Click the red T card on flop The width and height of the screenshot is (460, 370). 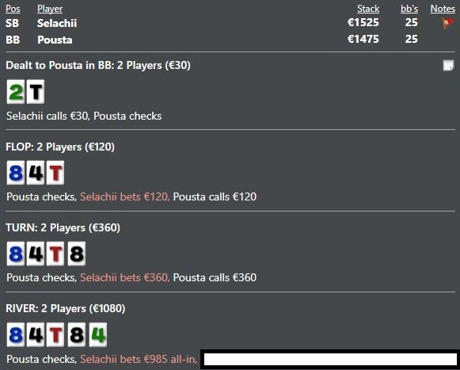click(x=55, y=173)
